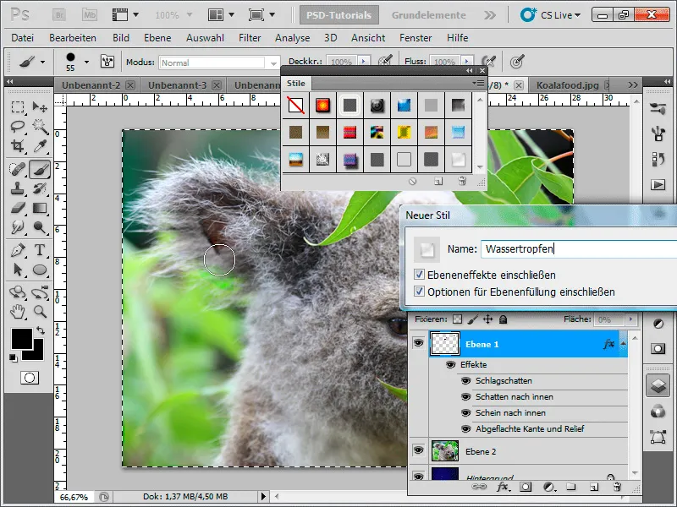Click the foreground color swatch
677x507 pixels.
tap(22, 339)
